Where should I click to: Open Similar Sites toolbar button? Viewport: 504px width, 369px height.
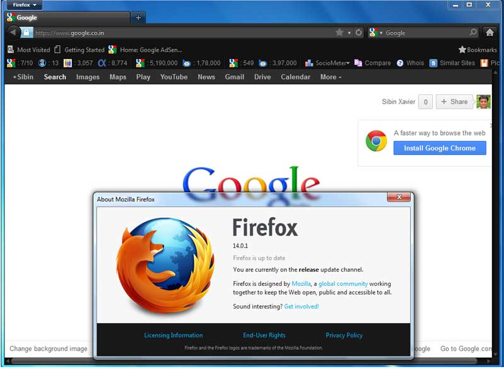(x=452, y=63)
